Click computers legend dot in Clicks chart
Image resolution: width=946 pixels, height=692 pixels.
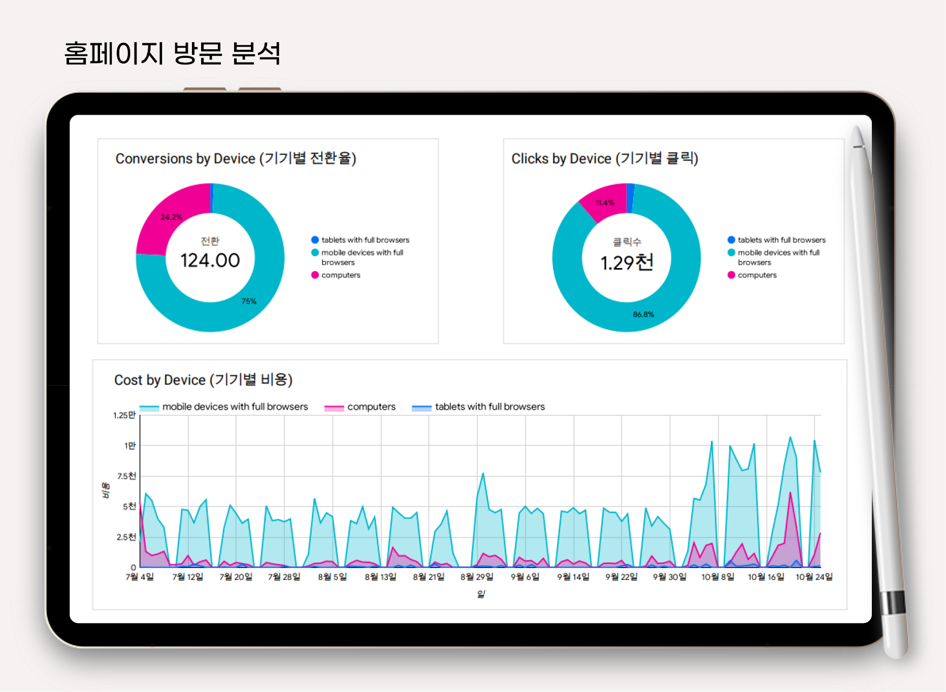coord(731,275)
